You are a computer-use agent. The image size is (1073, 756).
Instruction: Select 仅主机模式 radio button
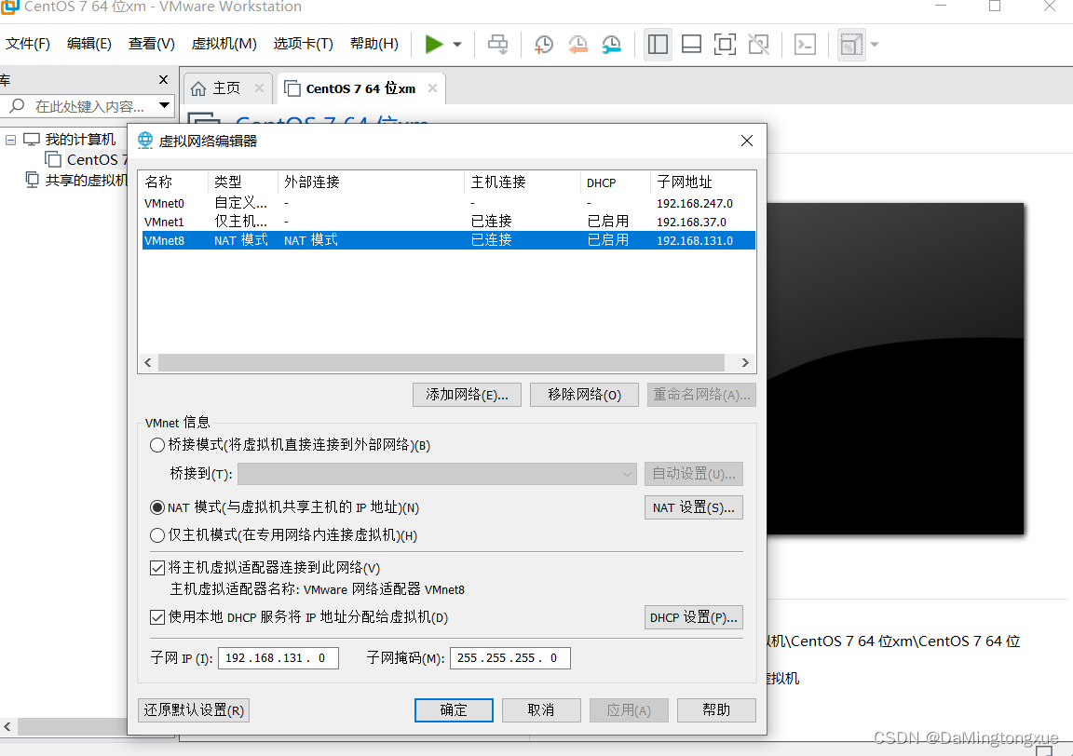(x=156, y=535)
